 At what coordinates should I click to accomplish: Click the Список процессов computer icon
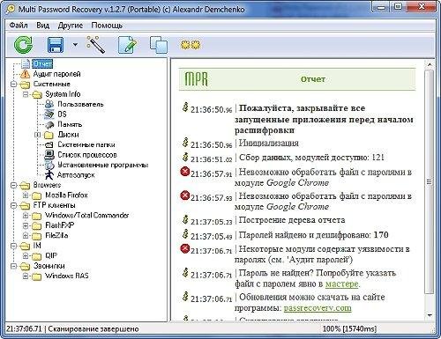tap(49, 155)
